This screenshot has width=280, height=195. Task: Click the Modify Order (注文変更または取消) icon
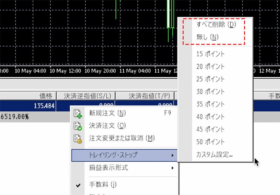pos(78,138)
